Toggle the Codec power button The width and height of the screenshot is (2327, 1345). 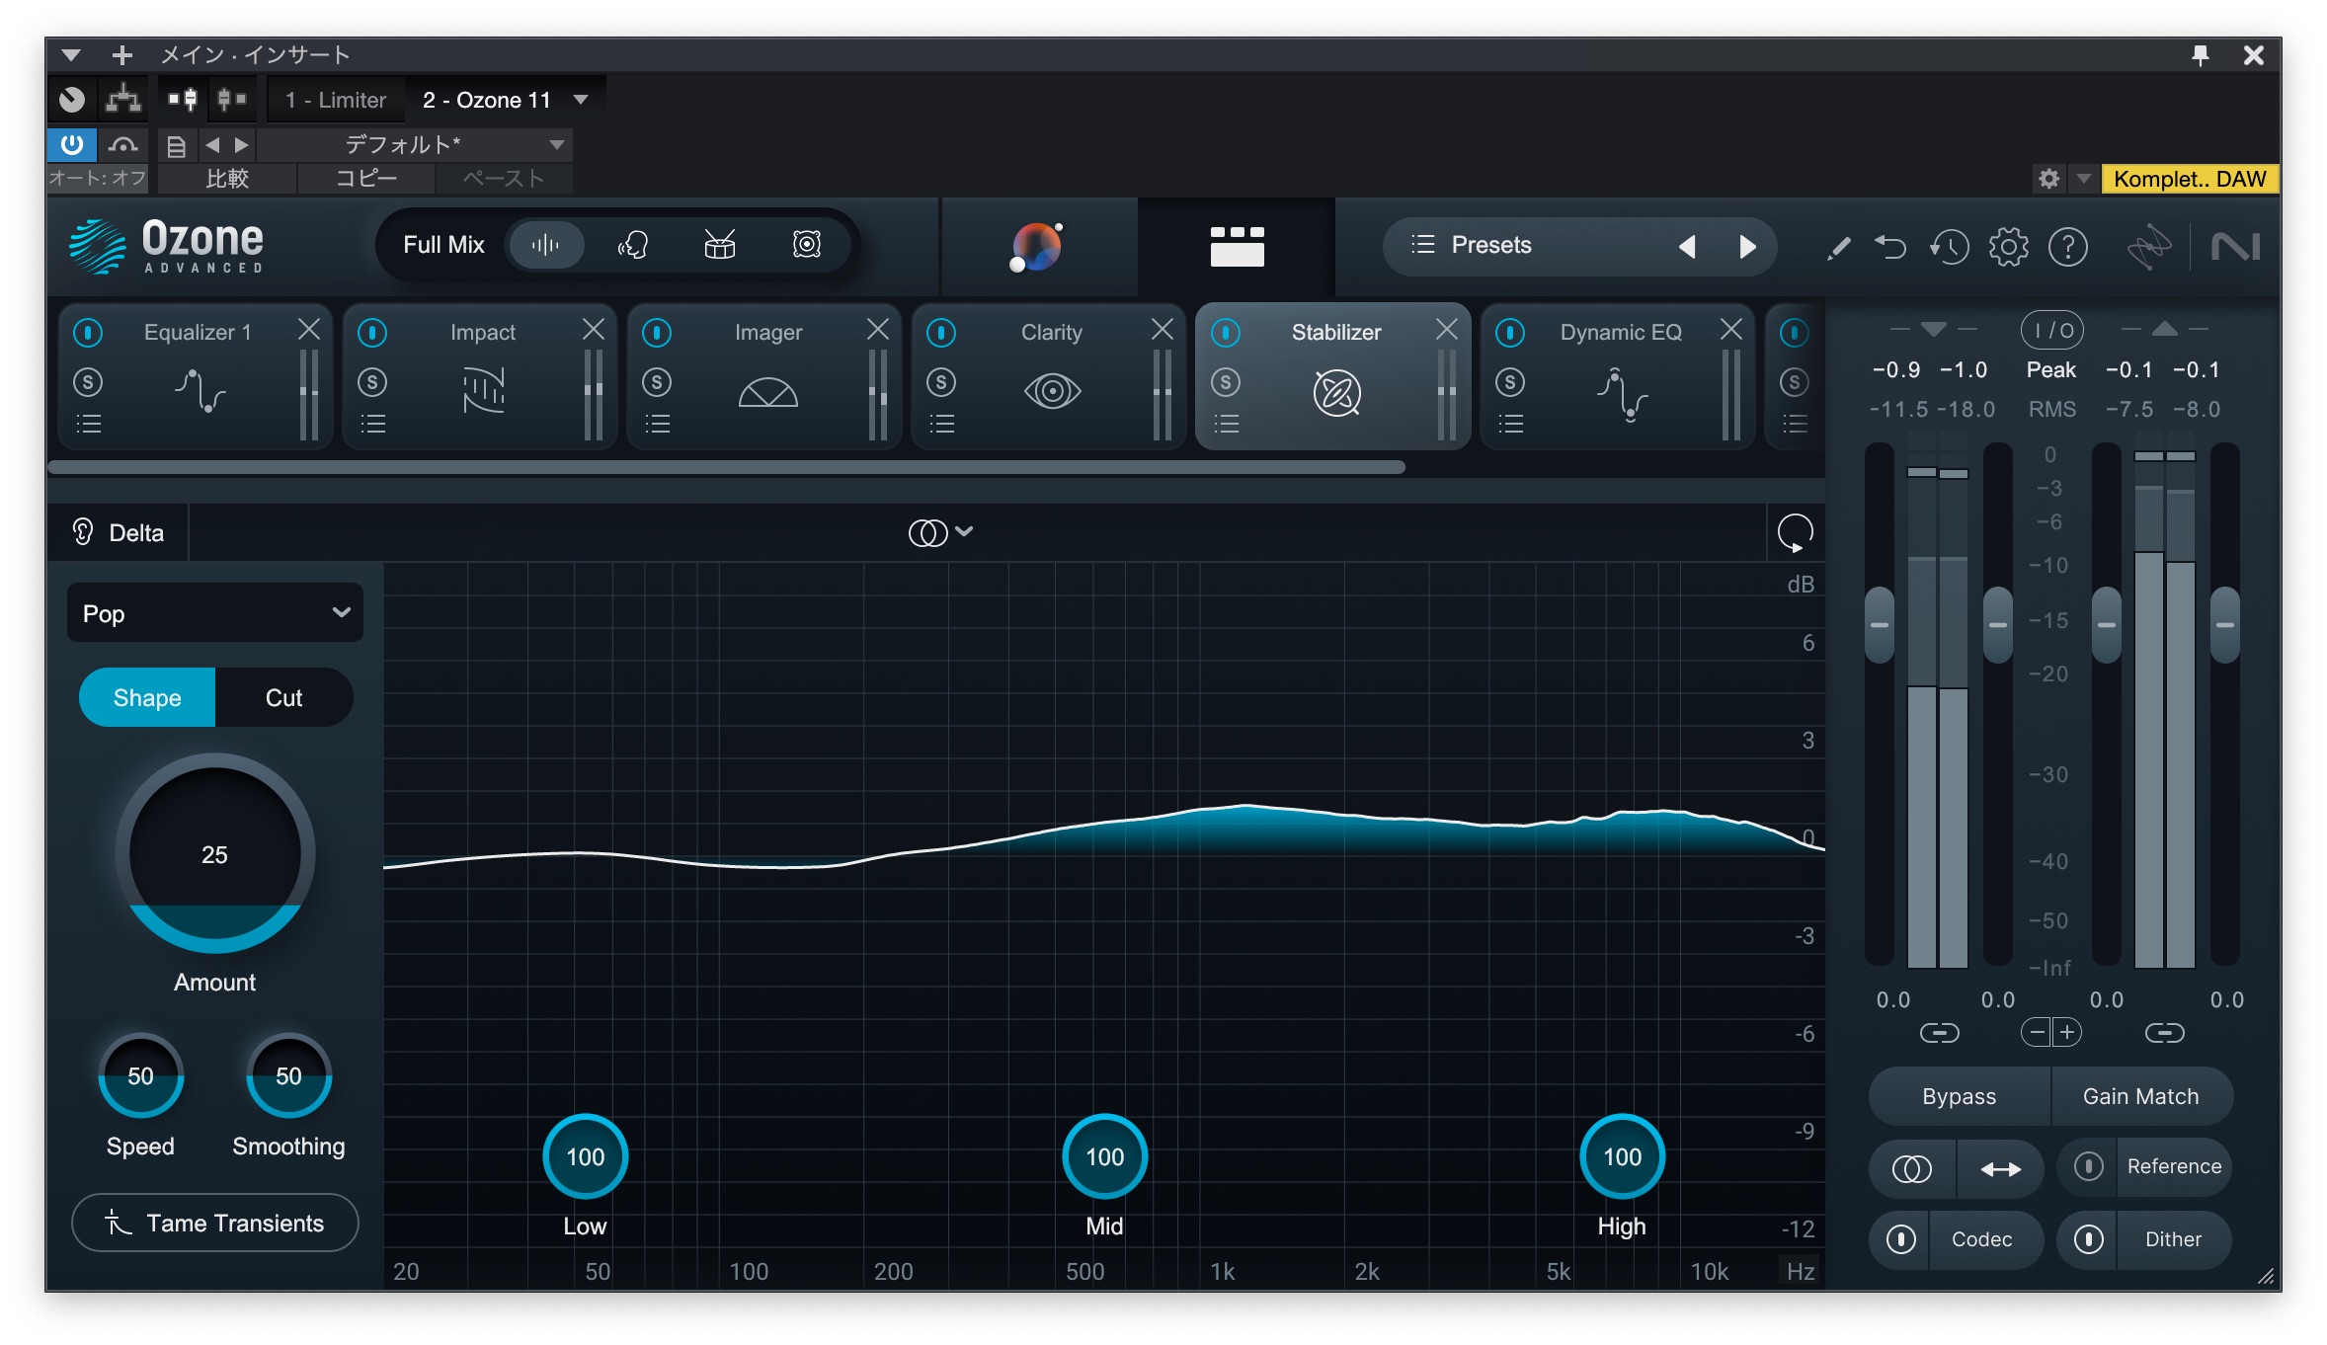pos(1900,1239)
